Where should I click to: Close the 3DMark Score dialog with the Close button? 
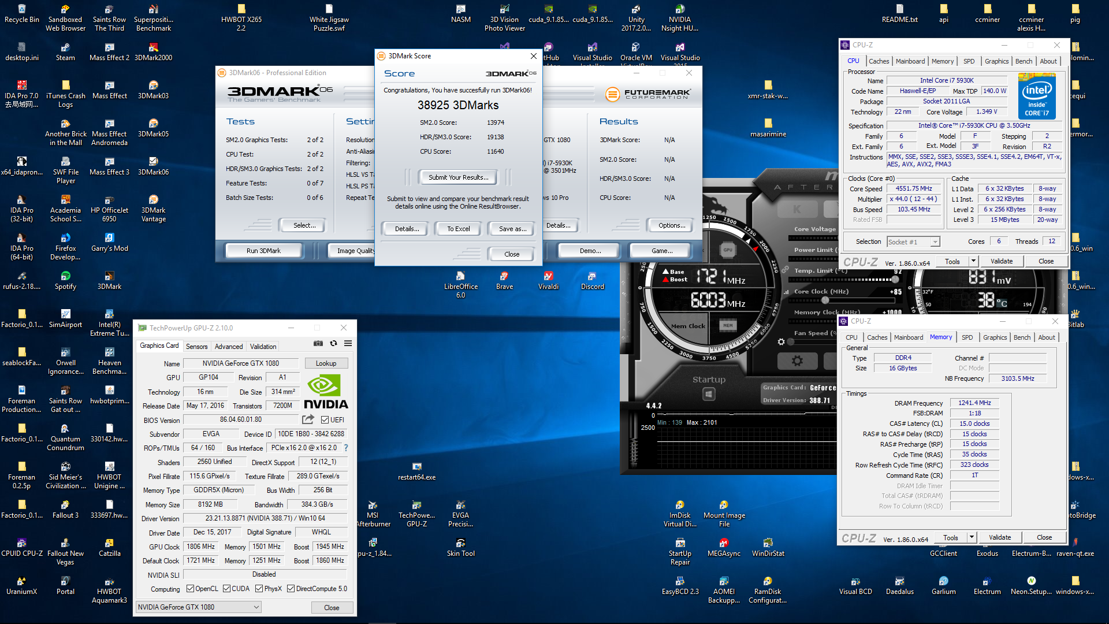(512, 254)
